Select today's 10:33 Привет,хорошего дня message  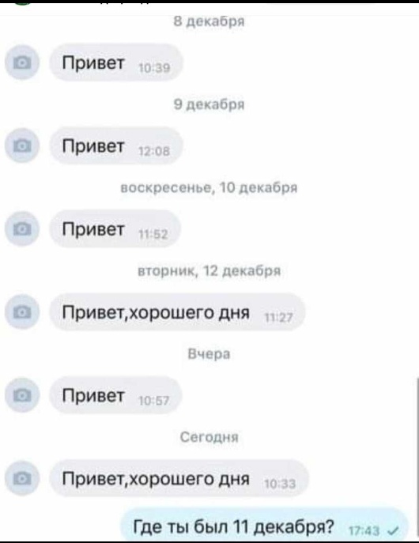pyautogui.click(x=179, y=478)
